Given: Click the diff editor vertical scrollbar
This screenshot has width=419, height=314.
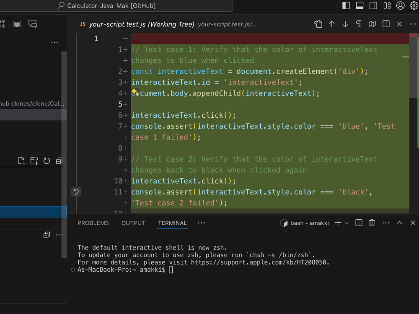Looking at the screenshot, I should tap(414, 67).
